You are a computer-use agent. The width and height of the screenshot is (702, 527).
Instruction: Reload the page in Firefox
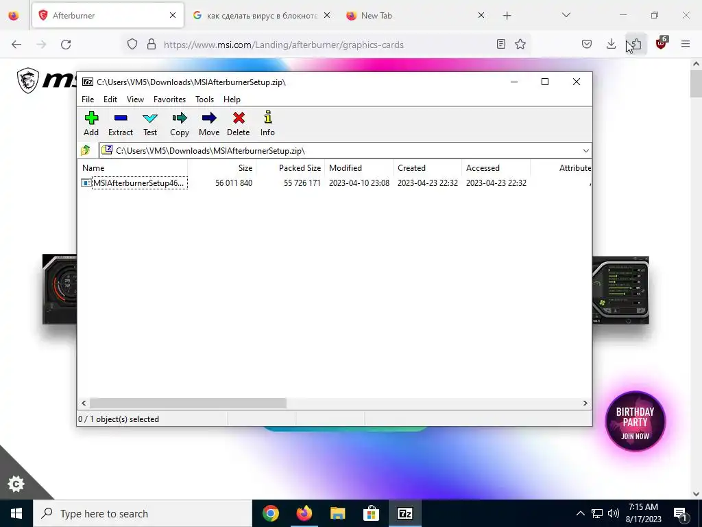click(66, 45)
